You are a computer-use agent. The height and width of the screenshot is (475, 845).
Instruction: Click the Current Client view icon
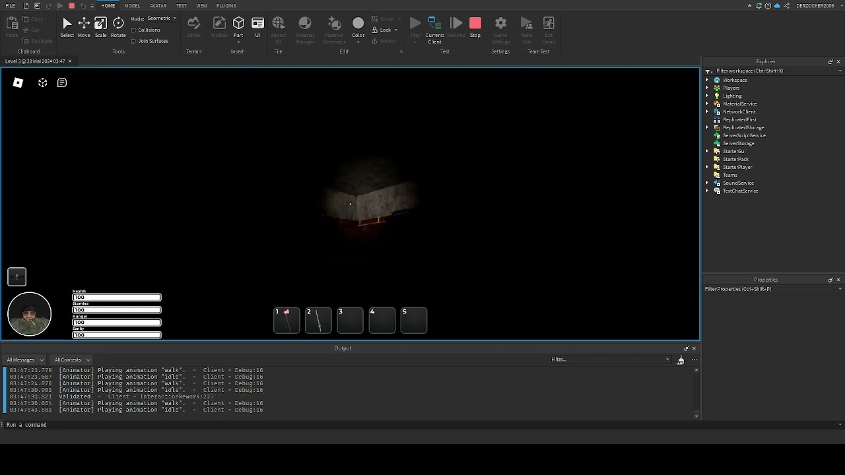click(x=434, y=26)
